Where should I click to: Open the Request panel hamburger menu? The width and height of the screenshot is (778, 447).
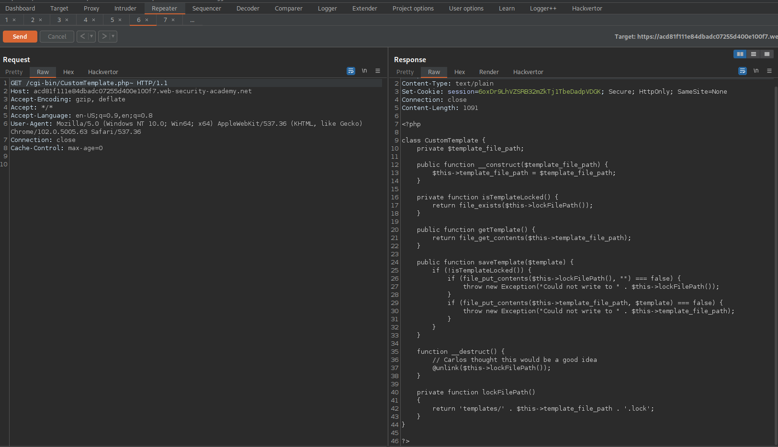tap(378, 71)
